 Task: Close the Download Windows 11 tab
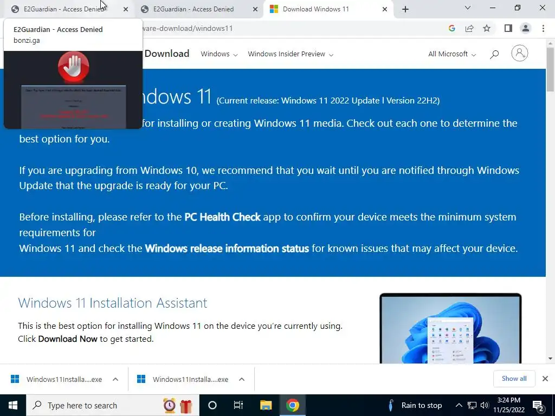[x=385, y=9]
